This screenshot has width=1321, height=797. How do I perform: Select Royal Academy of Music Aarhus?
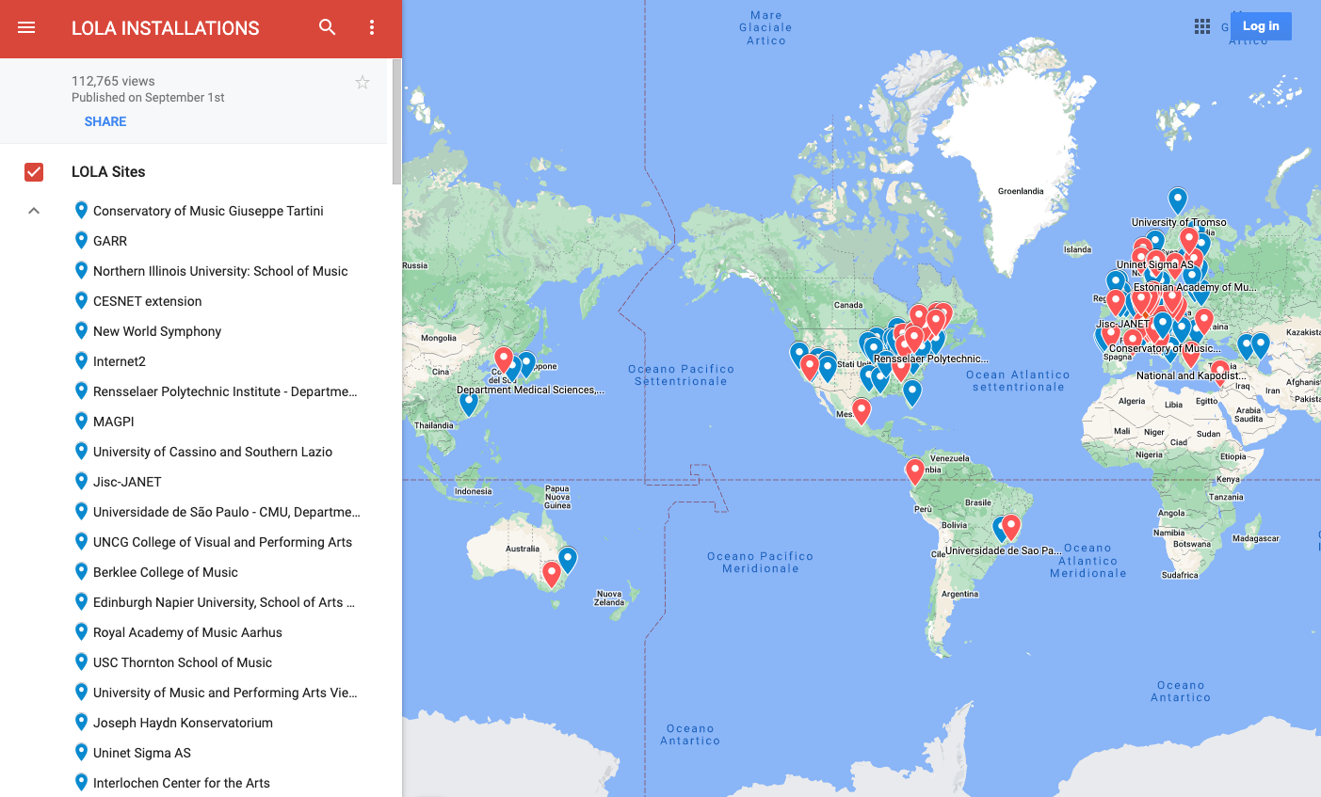tap(187, 632)
